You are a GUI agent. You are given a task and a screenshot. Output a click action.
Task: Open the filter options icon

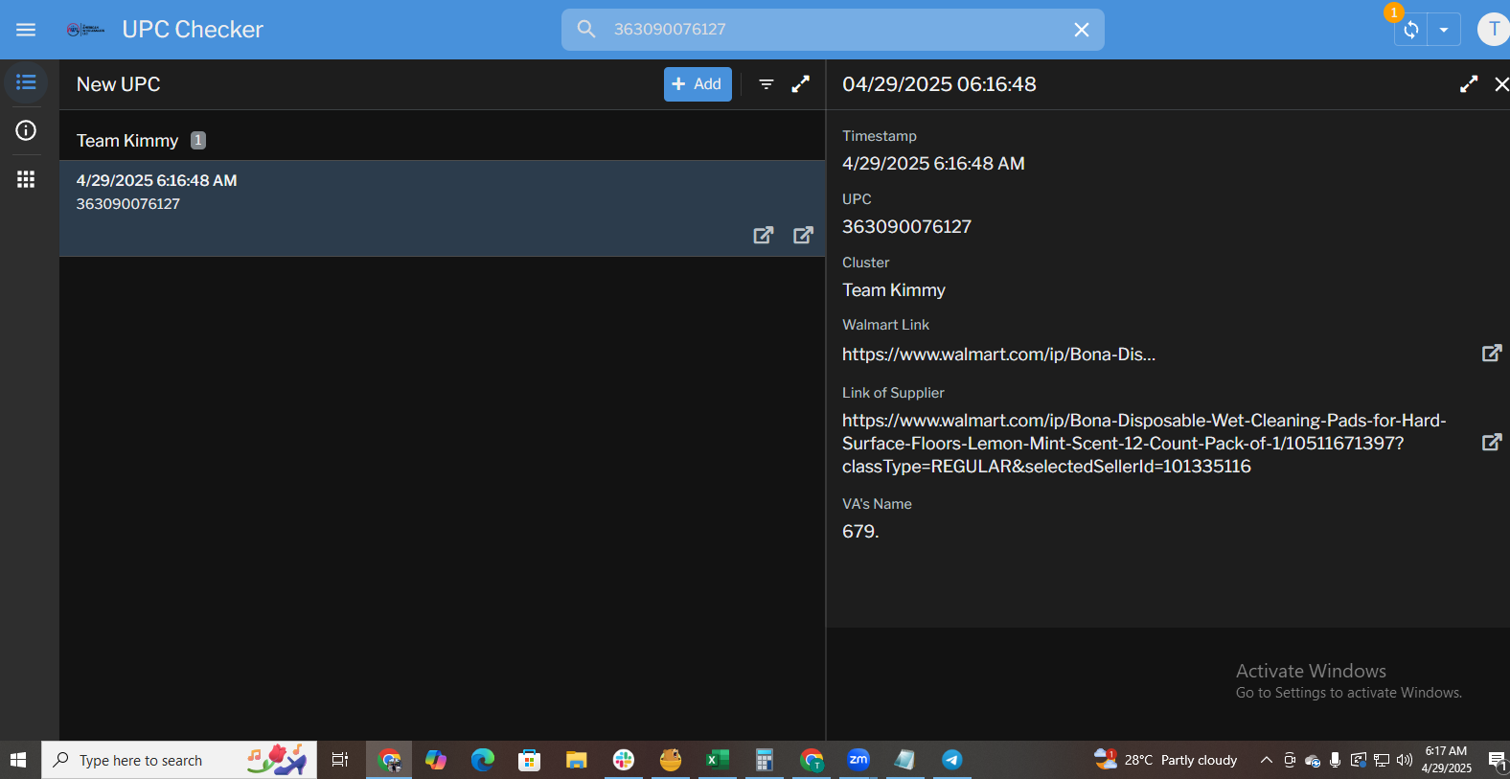pos(766,84)
